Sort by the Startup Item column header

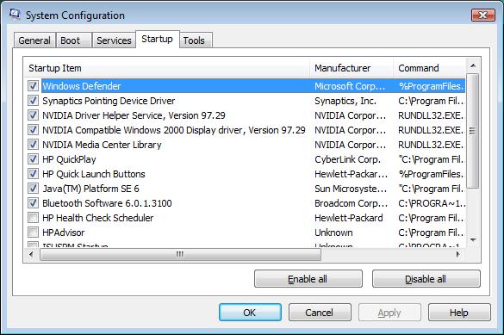166,68
